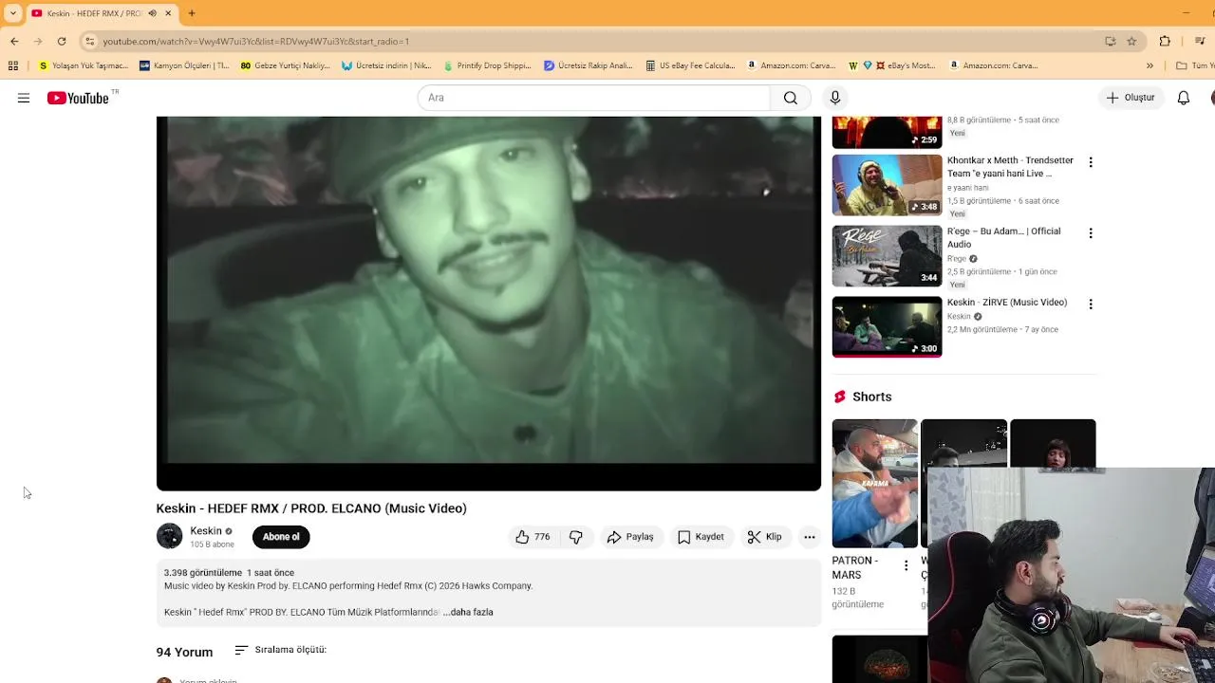Click the search magnifier button

790,98
